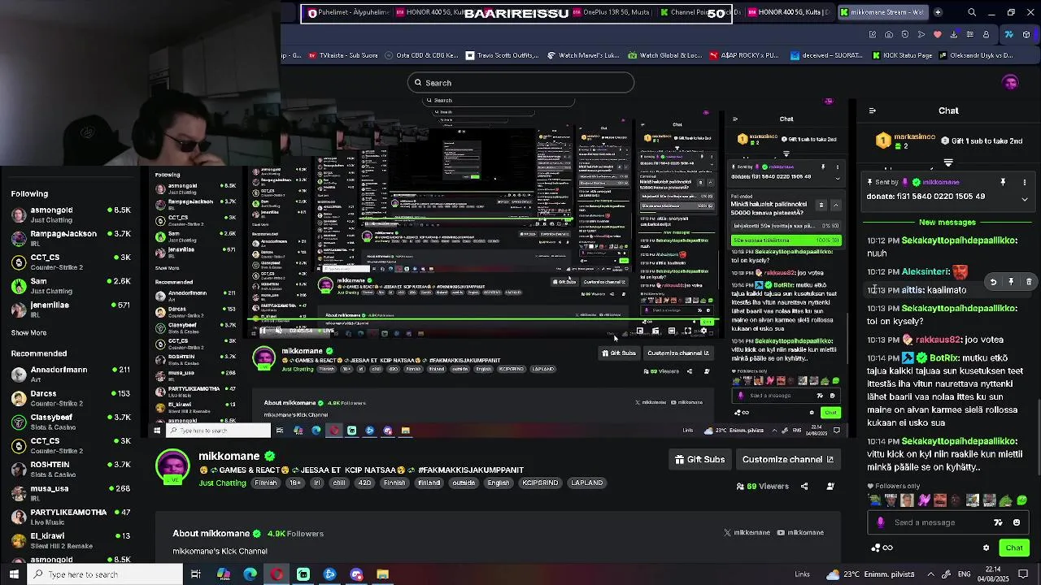Viewport: 1041px width, 585px height.
Task: Select the English stream tag
Action: 499,483
